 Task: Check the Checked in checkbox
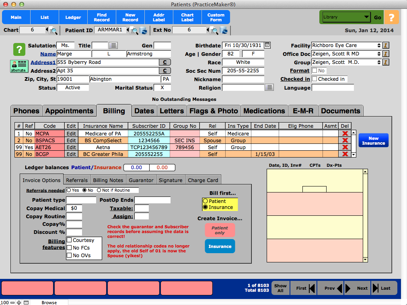coord(314,79)
